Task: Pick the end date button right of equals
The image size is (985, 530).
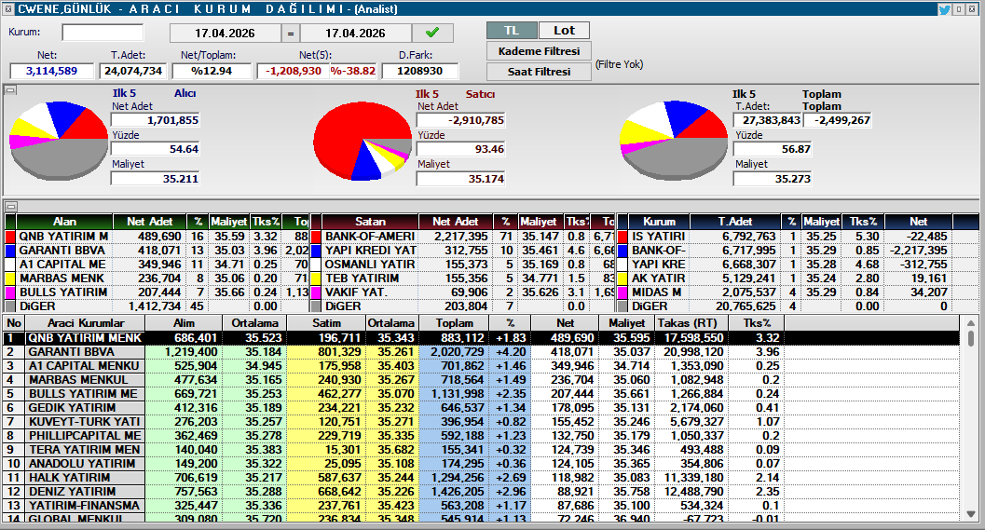Action: coord(356,33)
